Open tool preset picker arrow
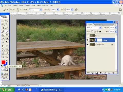Viewport: 123px width, 92px height. 7,10
